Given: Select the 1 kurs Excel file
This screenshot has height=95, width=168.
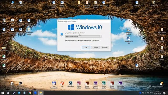Looking at the screenshot, I should tap(4, 66).
